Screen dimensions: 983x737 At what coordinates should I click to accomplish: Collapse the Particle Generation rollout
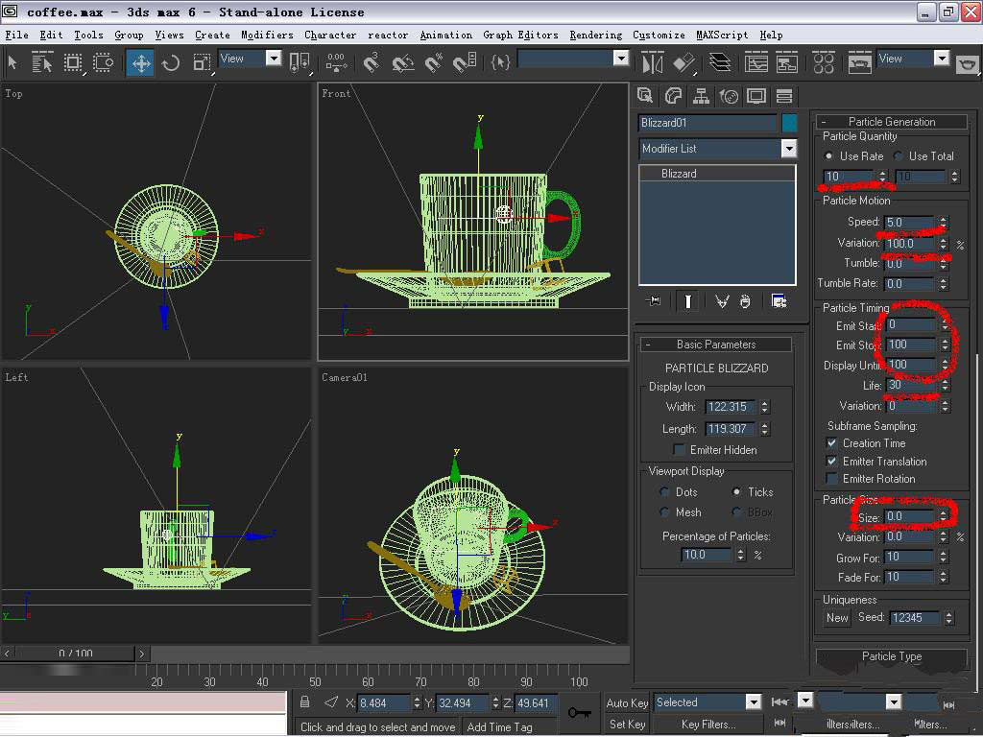(891, 122)
